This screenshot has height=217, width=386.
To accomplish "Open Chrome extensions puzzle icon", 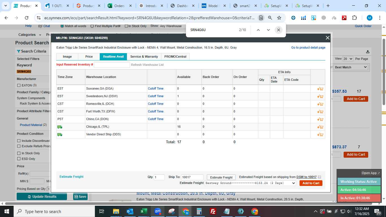I will [x=354, y=18].
